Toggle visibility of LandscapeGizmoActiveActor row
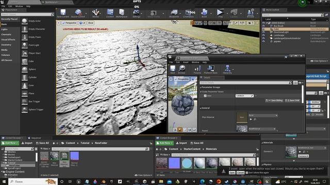Screen dimensions: 330x185 pyautogui.click(x=263, y=39)
